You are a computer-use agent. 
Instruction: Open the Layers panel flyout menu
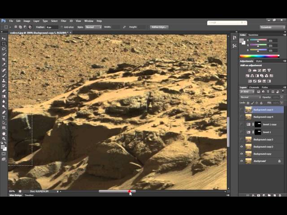click(x=285, y=87)
